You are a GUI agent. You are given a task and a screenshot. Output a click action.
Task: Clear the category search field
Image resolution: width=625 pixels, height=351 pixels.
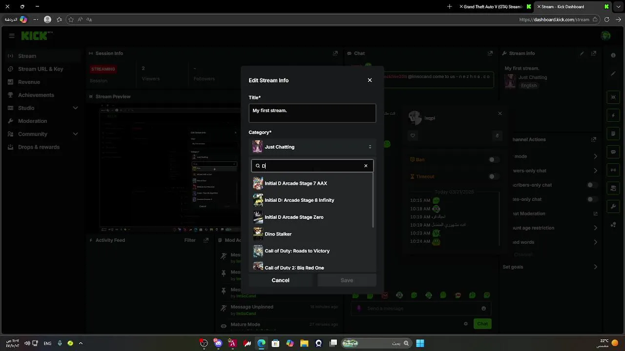tap(366, 166)
